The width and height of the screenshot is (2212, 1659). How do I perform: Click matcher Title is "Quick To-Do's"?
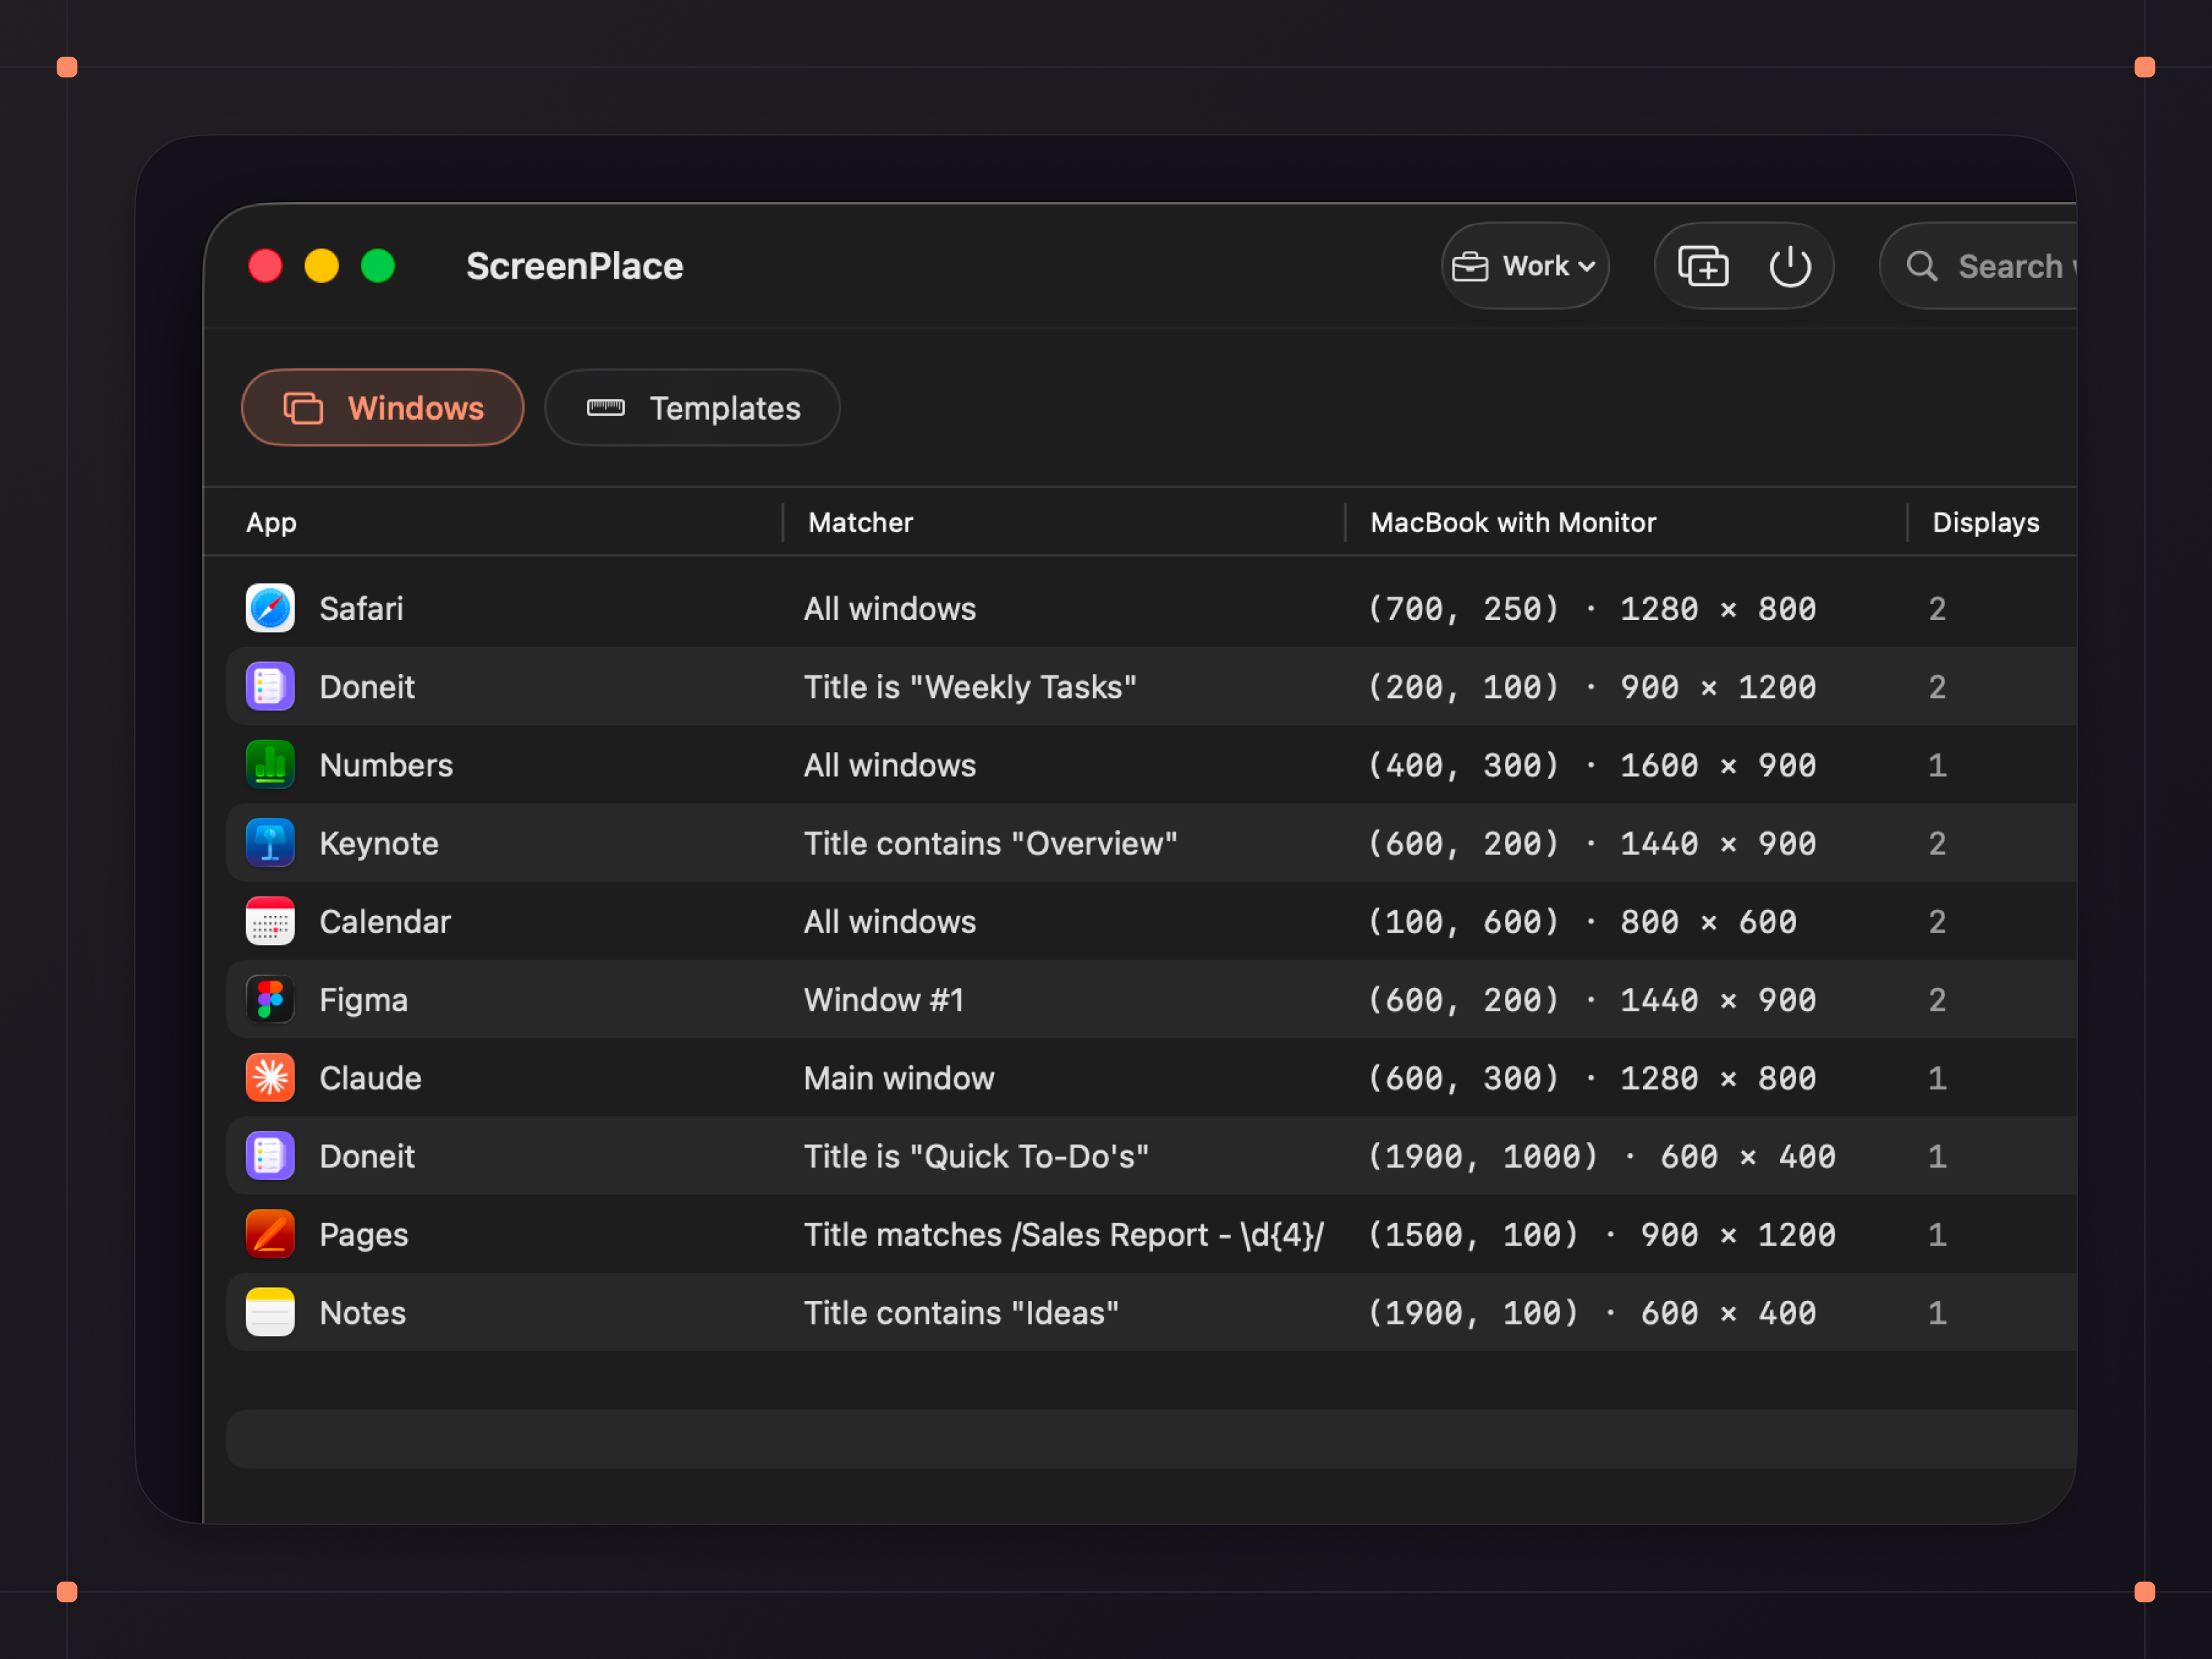pyautogui.click(x=976, y=1157)
